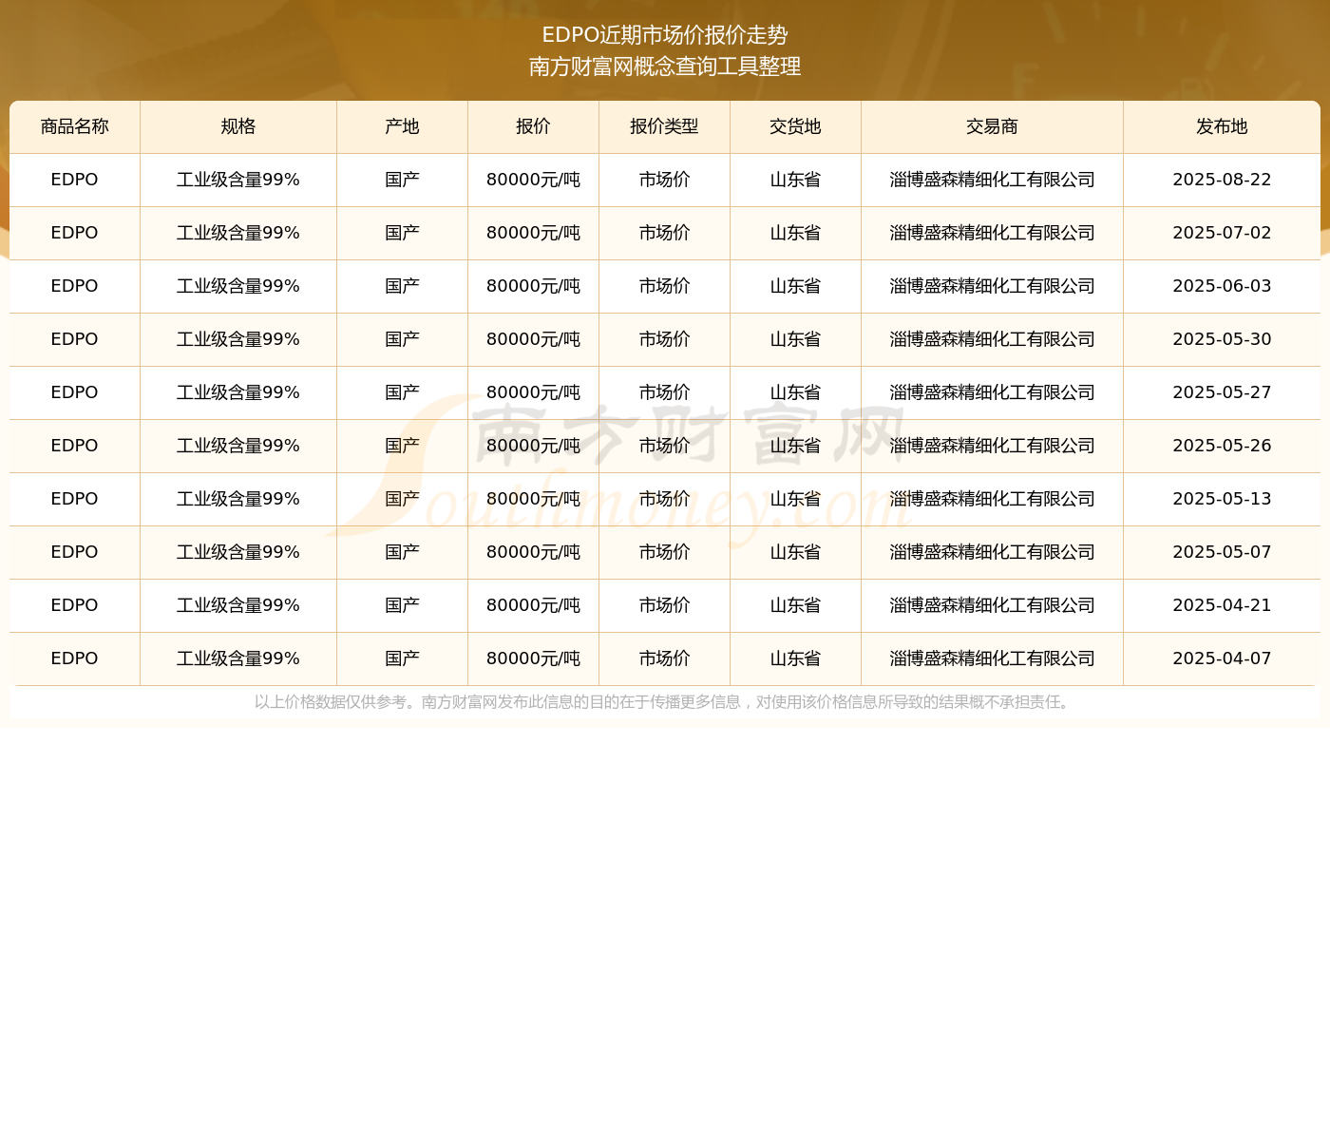
Task: Select the date cell 2025-06-03
Action: click(x=1222, y=286)
